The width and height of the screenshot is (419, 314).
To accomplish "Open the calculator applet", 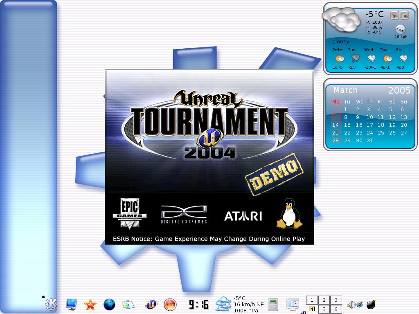I will coord(273,305).
